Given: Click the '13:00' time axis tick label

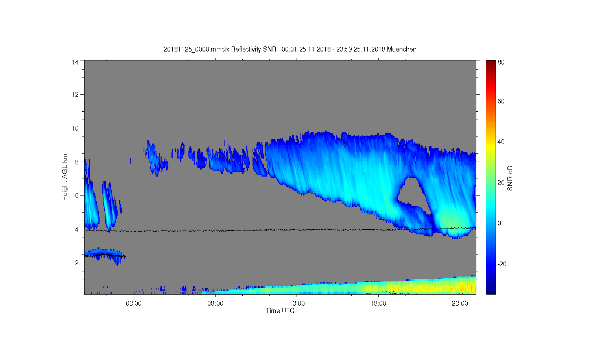Looking at the screenshot, I should pyautogui.click(x=297, y=304).
